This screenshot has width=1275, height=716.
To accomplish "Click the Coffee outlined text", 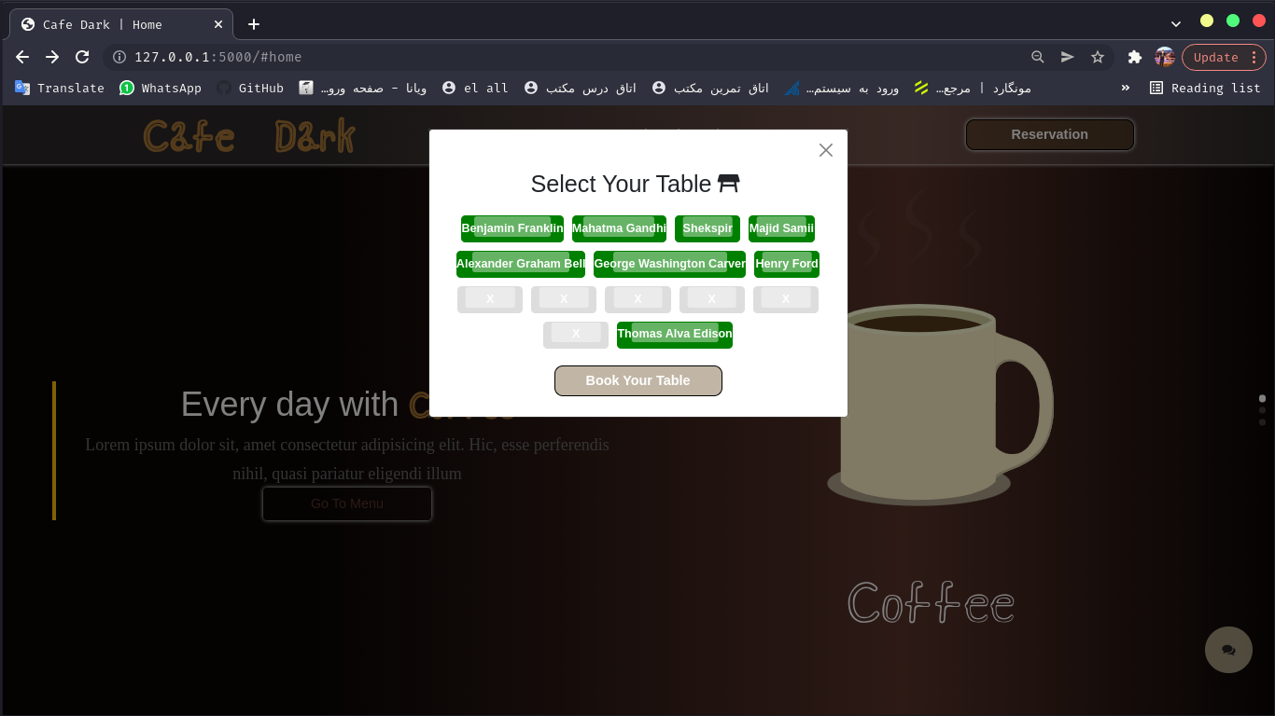I will tap(931, 602).
